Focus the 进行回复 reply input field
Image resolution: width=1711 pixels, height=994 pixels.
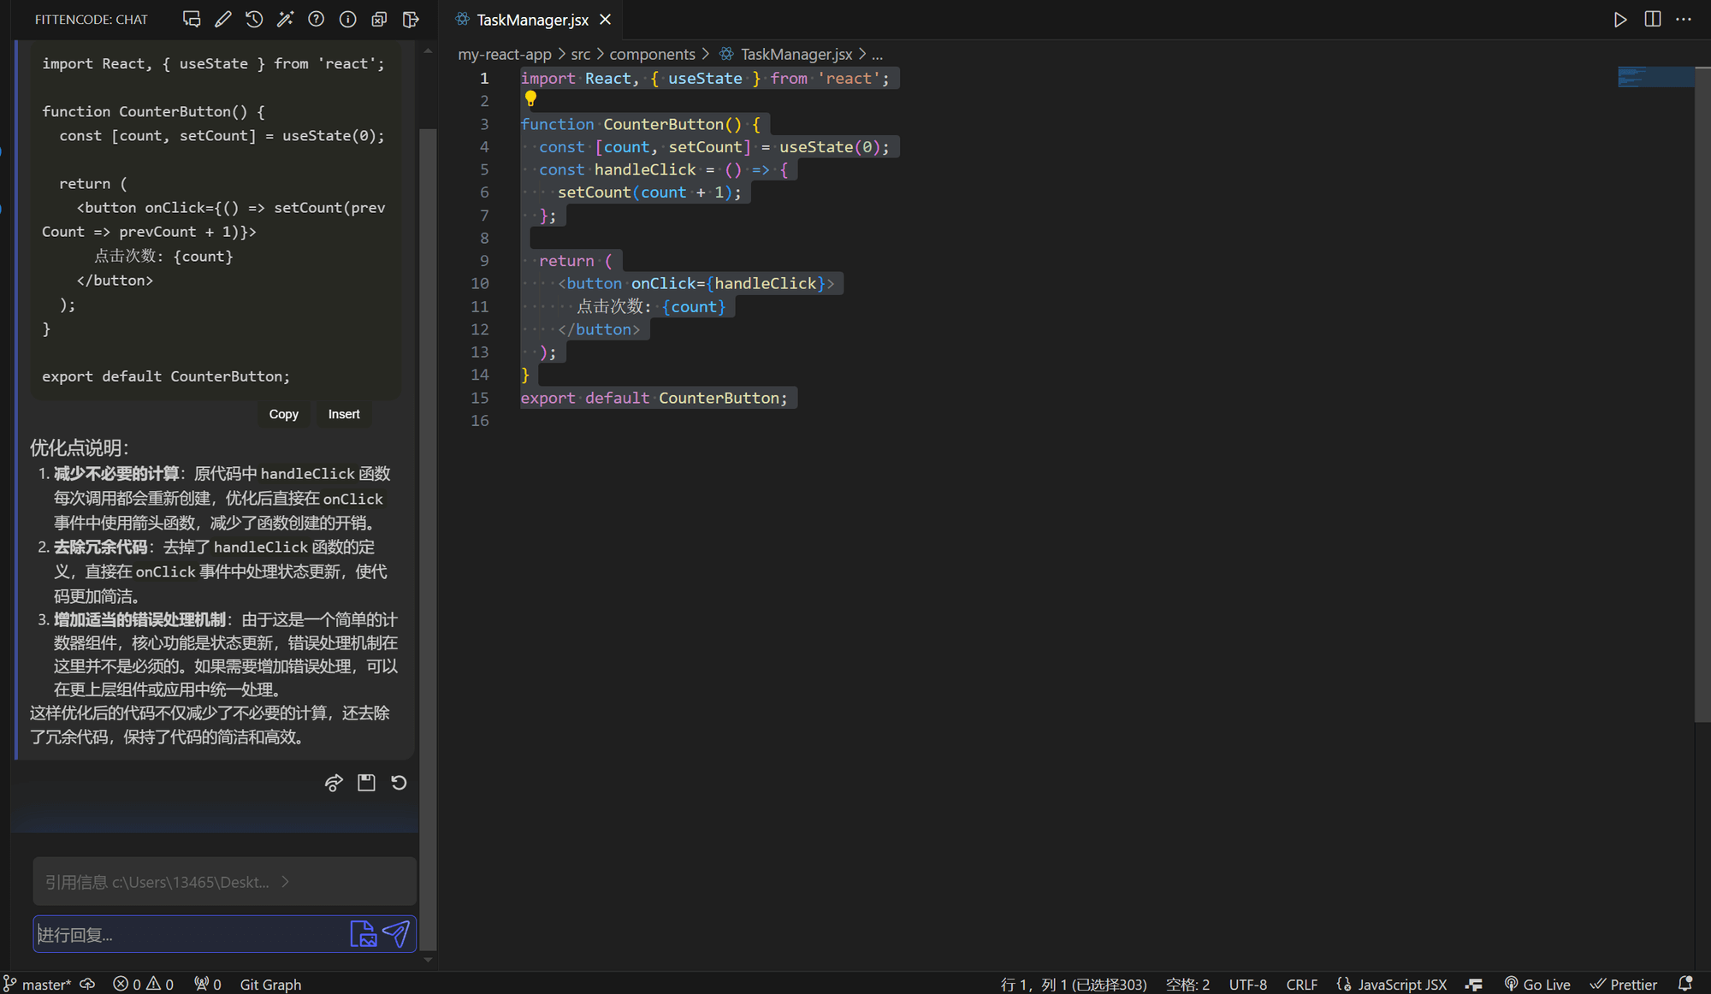[x=190, y=934]
